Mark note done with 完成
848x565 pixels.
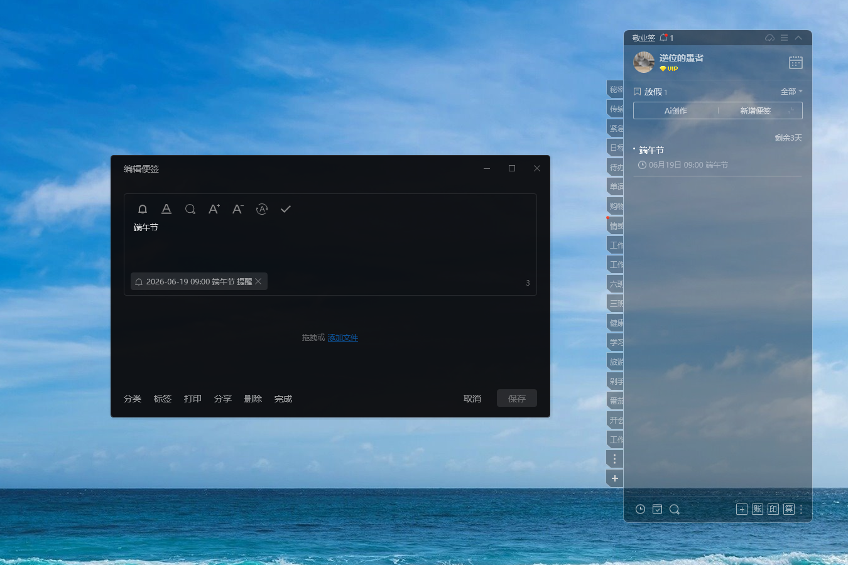[283, 399]
